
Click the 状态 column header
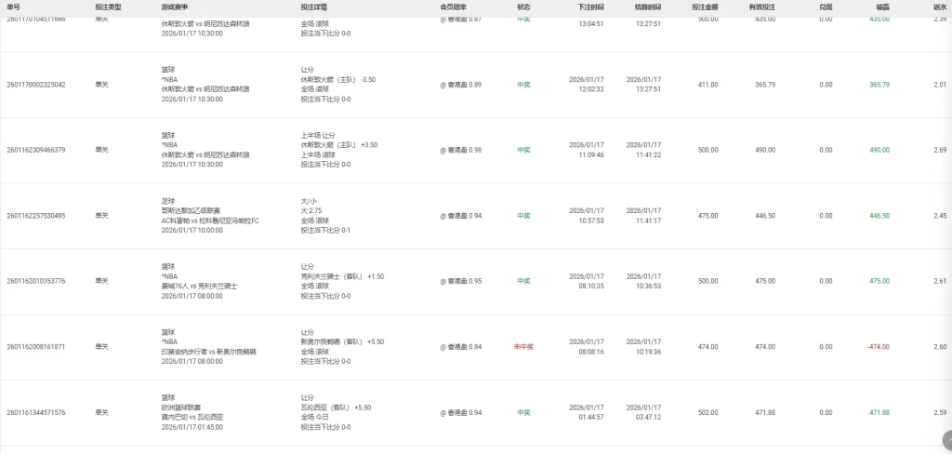coord(523,7)
